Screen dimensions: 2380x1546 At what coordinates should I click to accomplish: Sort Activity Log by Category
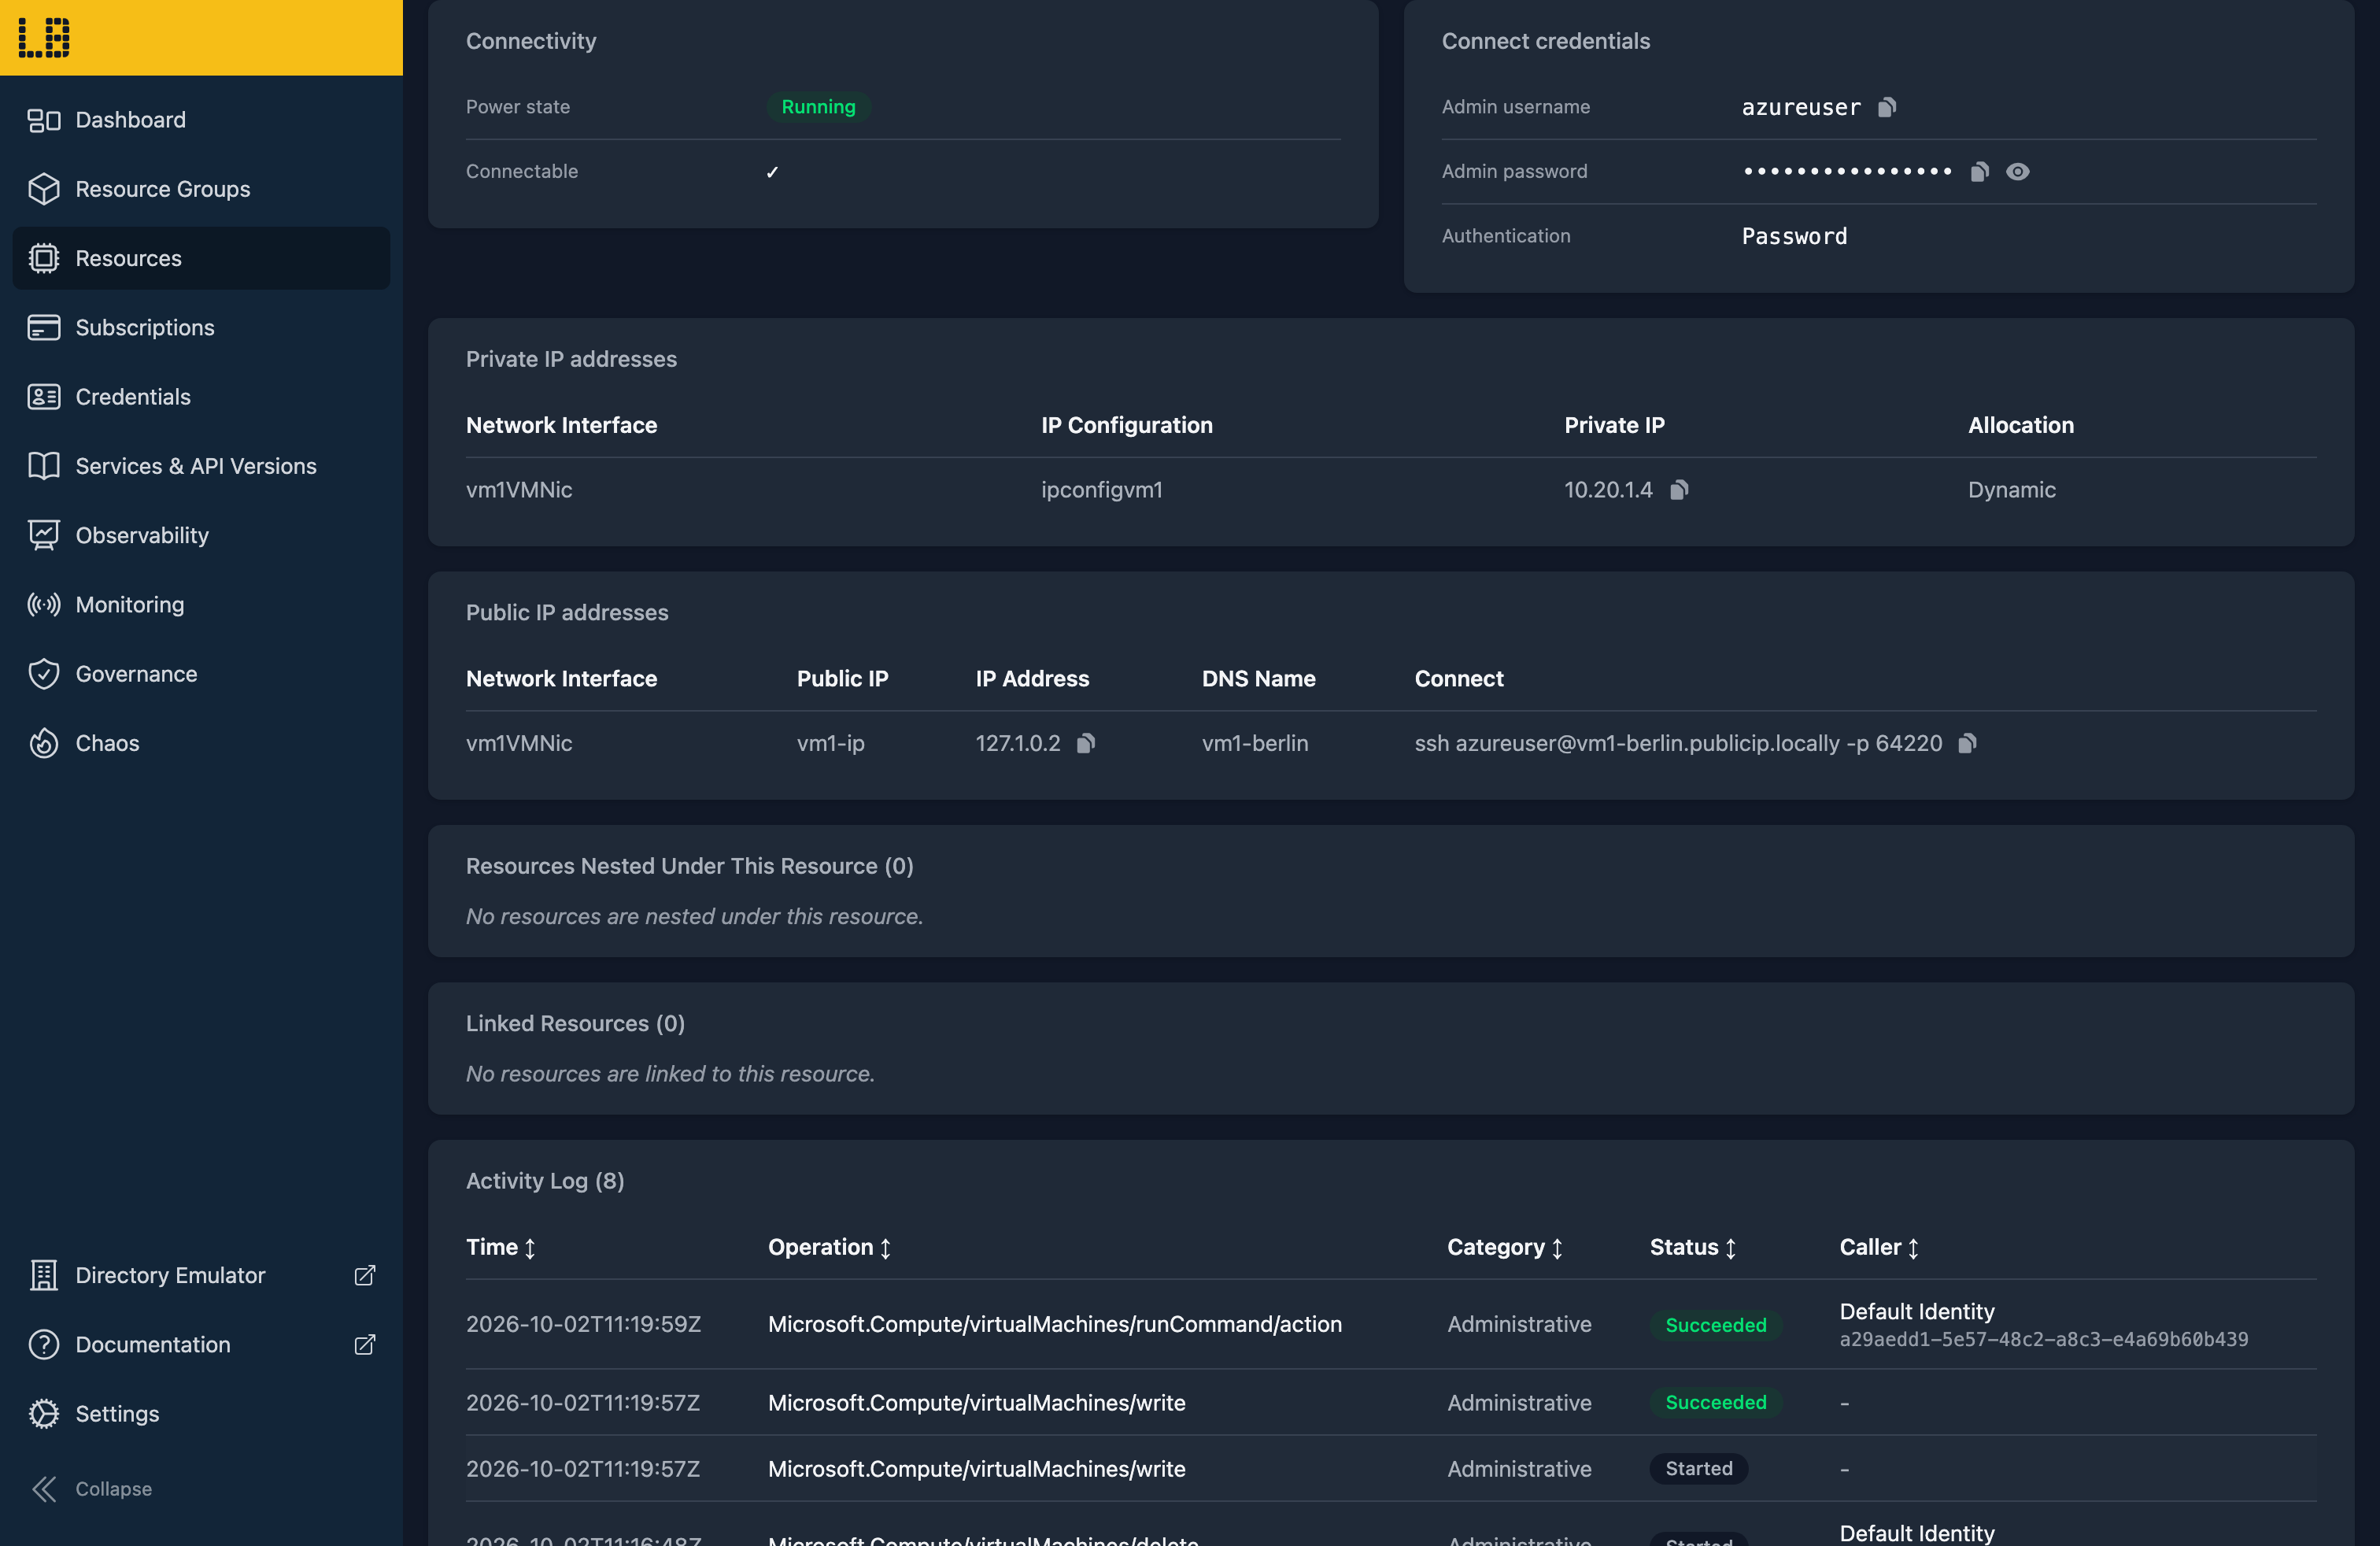pos(1505,1247)
